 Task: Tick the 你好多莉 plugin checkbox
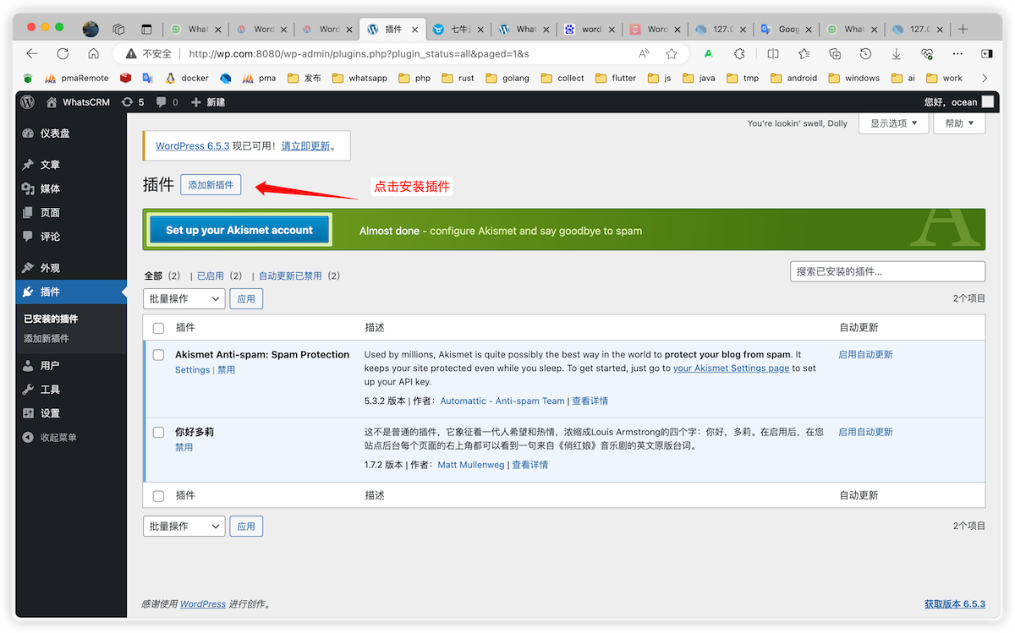pos(158,432)
